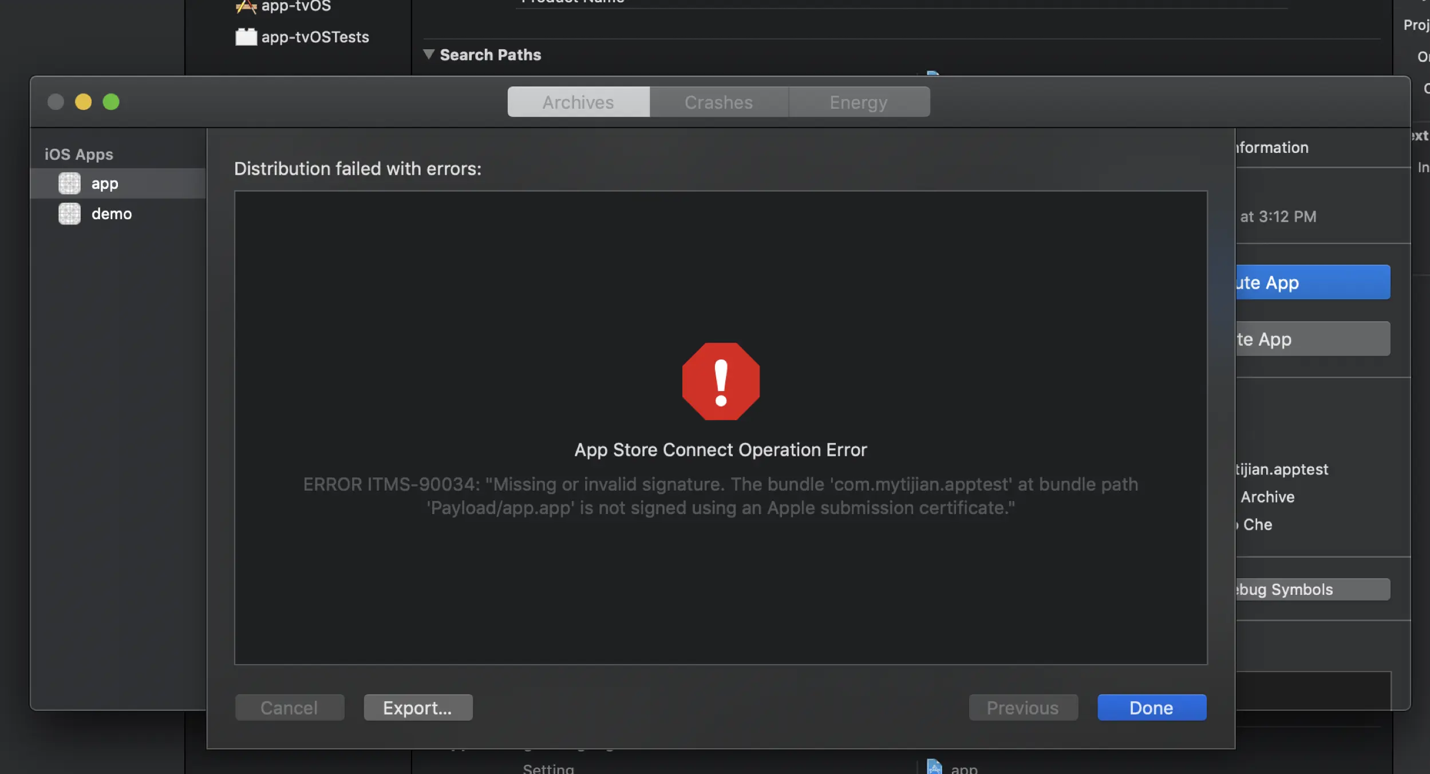Click the gray Validate App button
The height and width of the screenshot is (774, 1430).
pos(1312,339)
